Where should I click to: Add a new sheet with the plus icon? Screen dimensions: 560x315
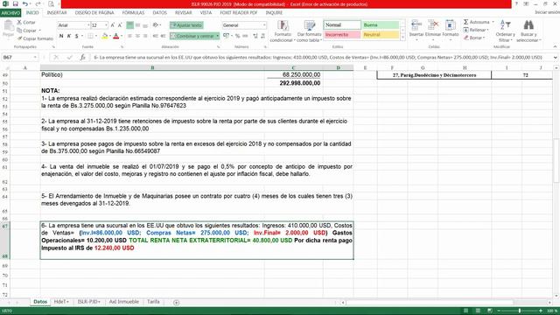[176, 303]
